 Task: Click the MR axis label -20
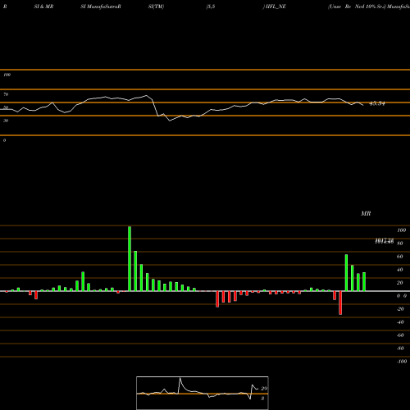pyautogui.click(x=400, y=309)
